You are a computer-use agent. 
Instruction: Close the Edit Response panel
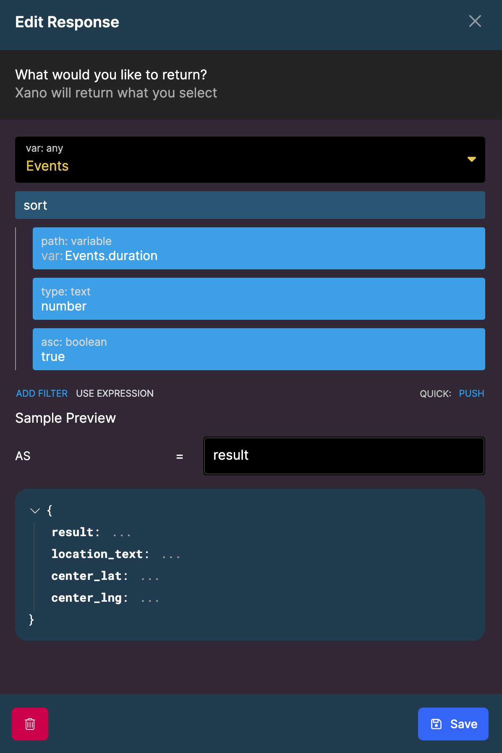point(475,21)
